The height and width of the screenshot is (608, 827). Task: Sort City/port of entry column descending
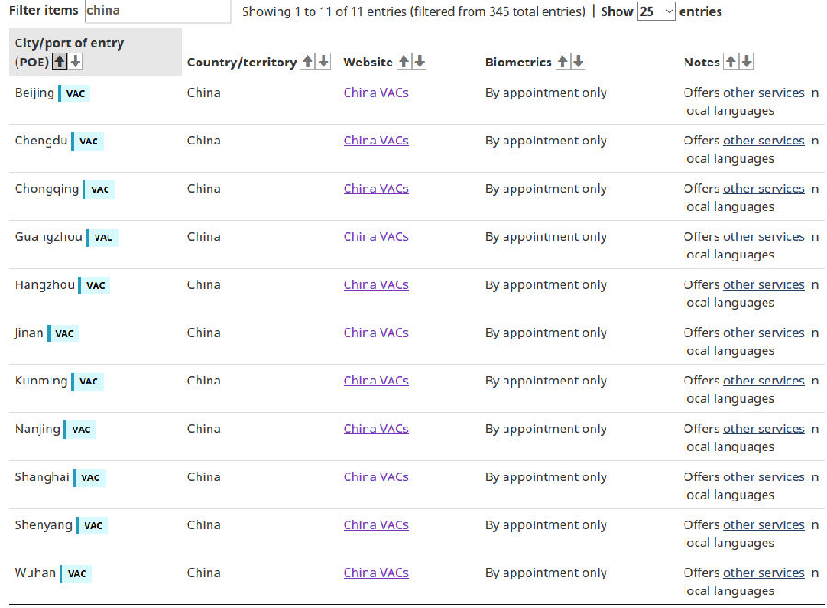(x=75, y=62)
